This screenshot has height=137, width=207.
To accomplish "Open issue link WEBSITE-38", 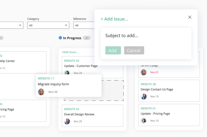I will click(x=148, y=84).
